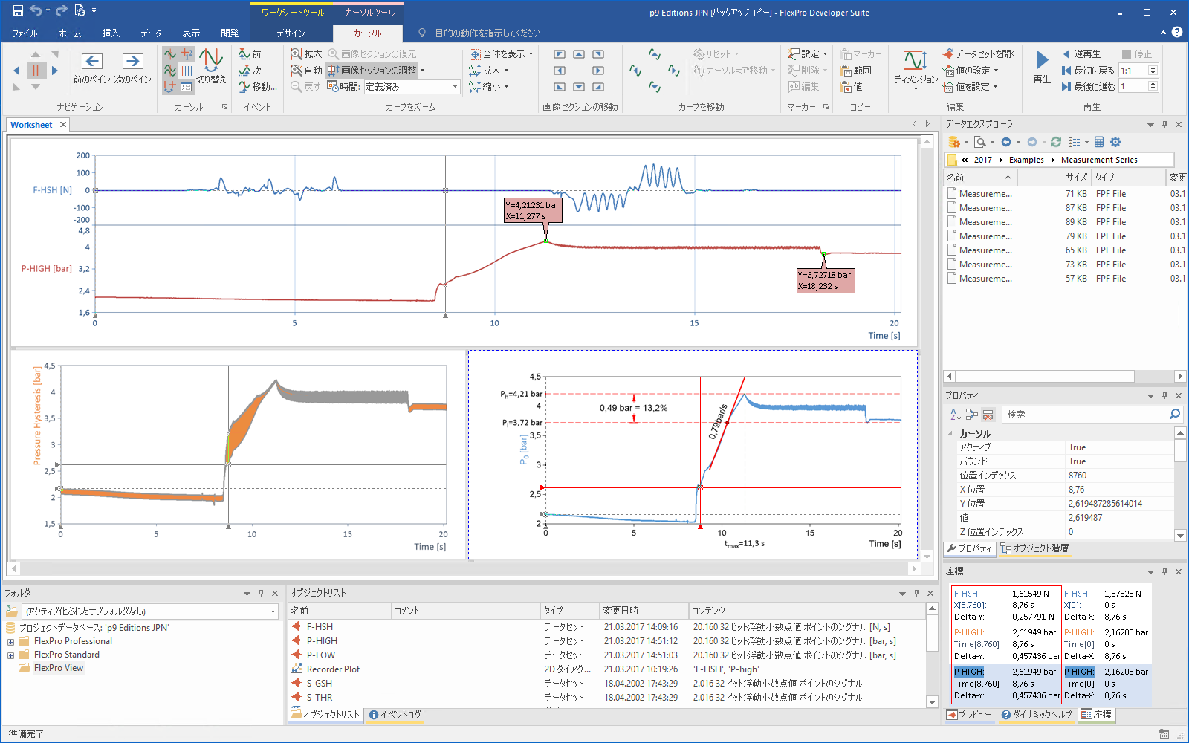Click the cursor 切り替え toggle icon
This screenshot has height=743, width=1189.
(x=211, y=66)
